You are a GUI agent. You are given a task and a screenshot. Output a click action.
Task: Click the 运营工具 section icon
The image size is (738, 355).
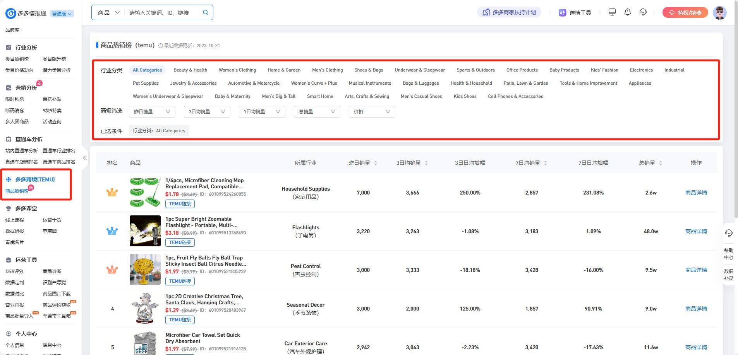pyautogui.click(x=9, y=260)
